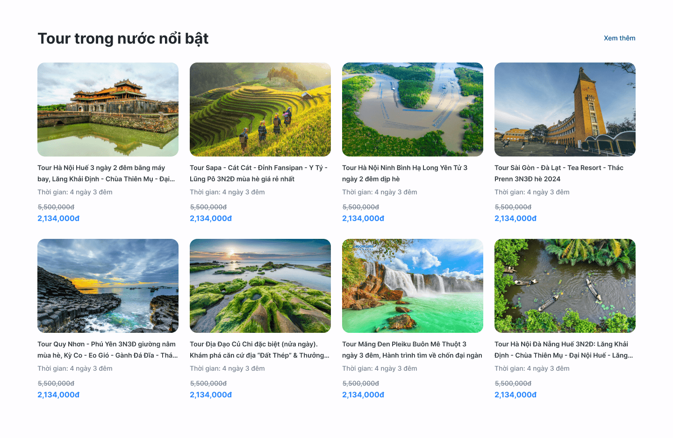Open the "Xem thêm" link
This screenshot has height=438, width=673.
[x=619, y=38]
